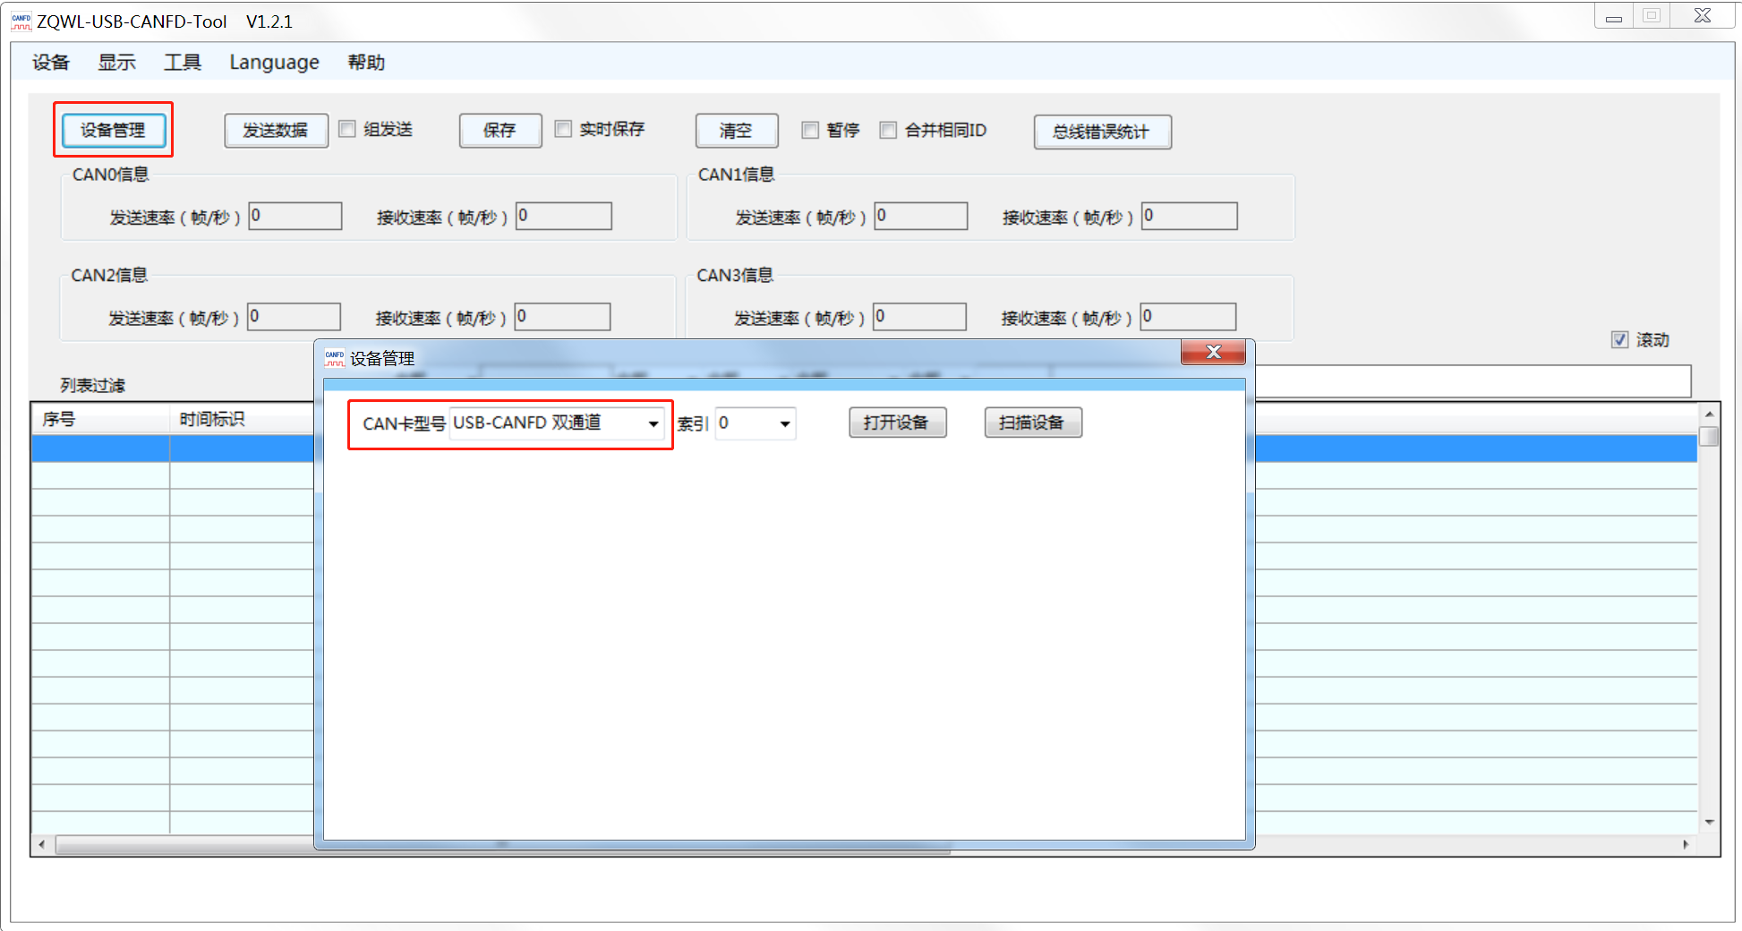Click the horizontal scrollbar left arrow
1742x931 pixels.
[x=42, y=844]
